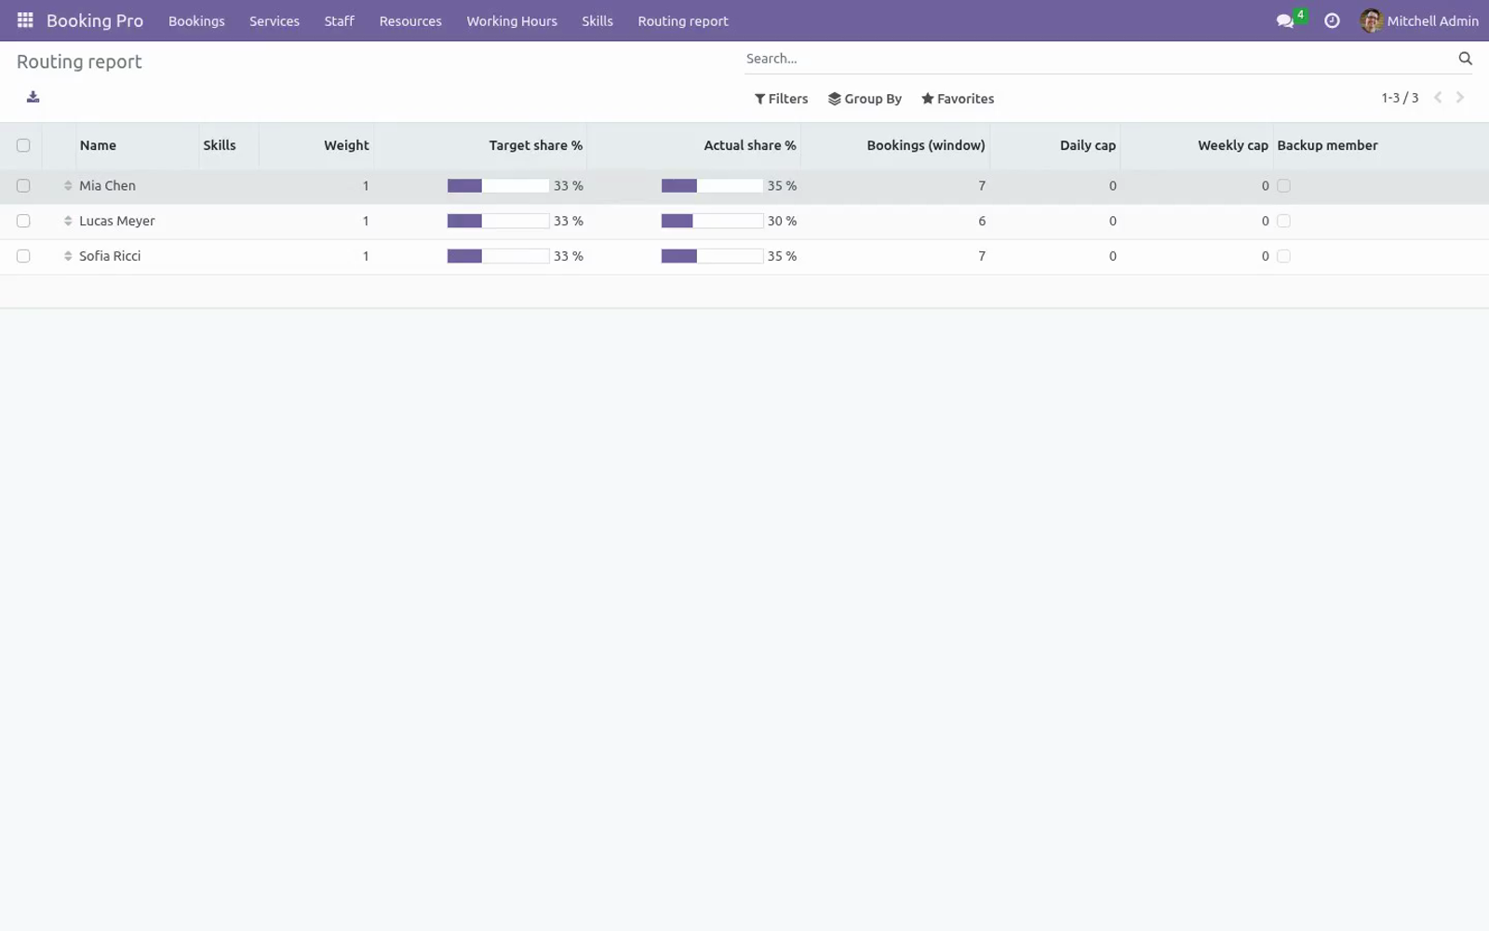Screen dimensions: 1489x931
Task: Grab the drag handle for Lucas Meyer
Action: (x=68, y=221)
